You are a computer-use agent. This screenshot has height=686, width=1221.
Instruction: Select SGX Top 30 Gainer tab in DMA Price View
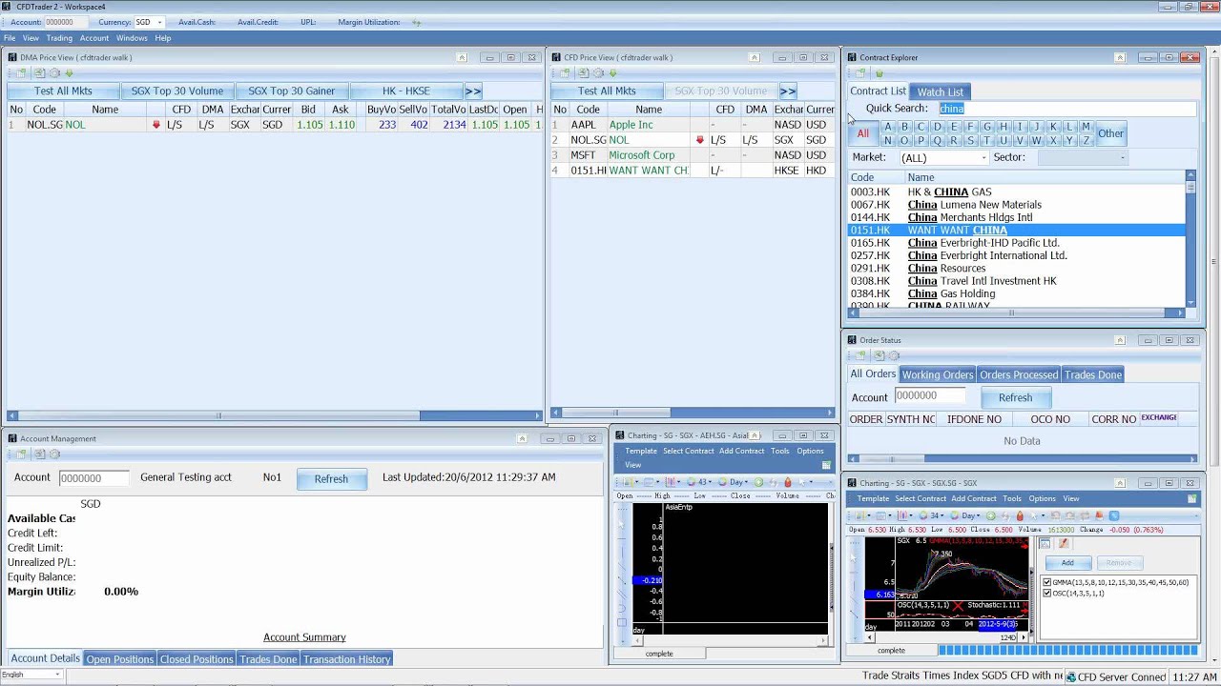pyautogui.click(x=292, y=91)
